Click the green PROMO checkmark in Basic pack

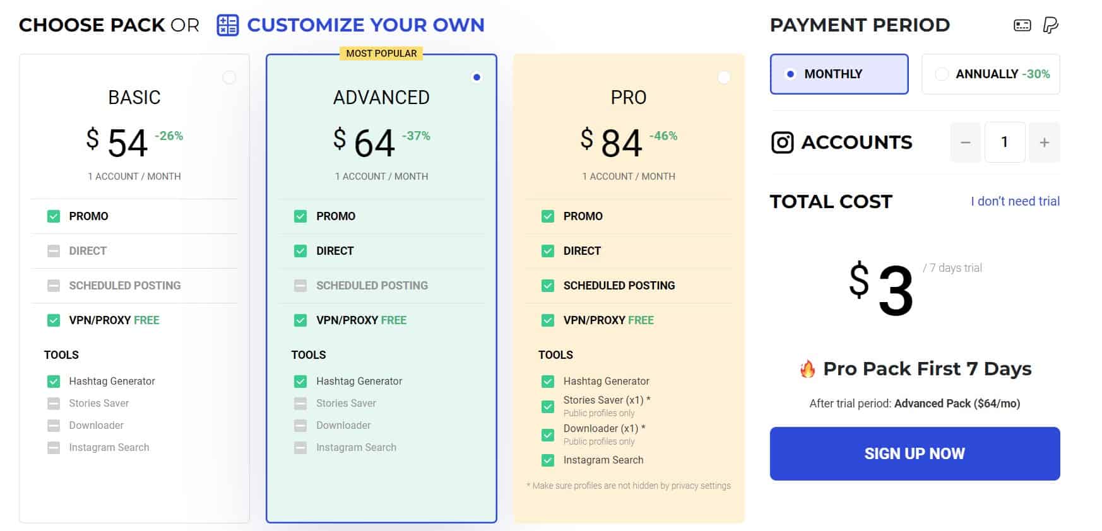54,216
